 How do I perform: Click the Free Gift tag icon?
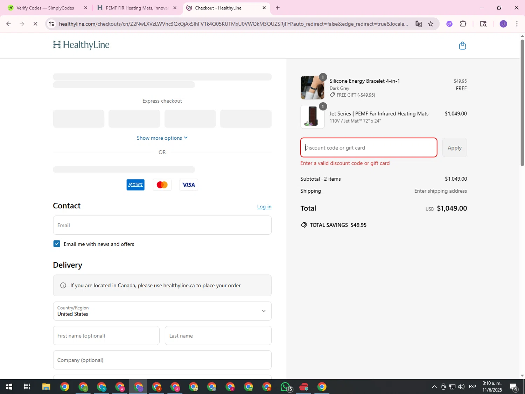pyautogui.click(x=332, y=95)
